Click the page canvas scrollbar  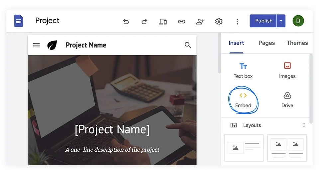click(219, 53)
